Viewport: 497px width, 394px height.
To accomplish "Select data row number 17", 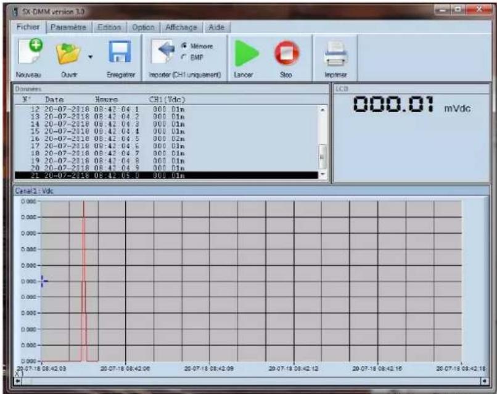I will point(166,146).
